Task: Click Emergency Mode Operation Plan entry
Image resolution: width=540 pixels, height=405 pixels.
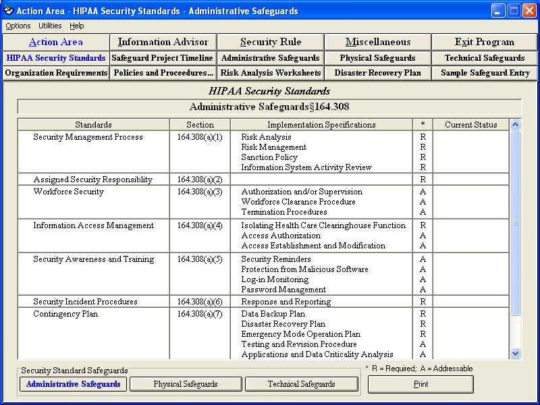Action: [x=301, y=334]
